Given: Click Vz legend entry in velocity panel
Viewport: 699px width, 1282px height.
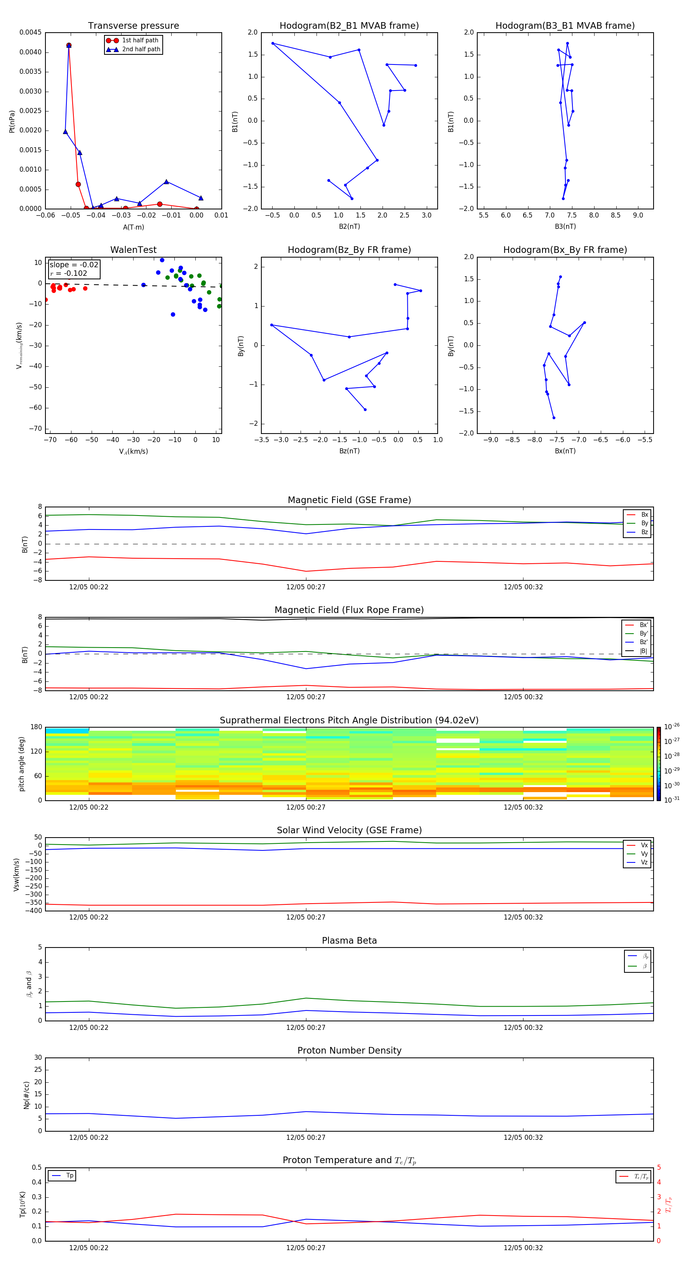Looking at the screenshot, I should (x=637, y=862).
